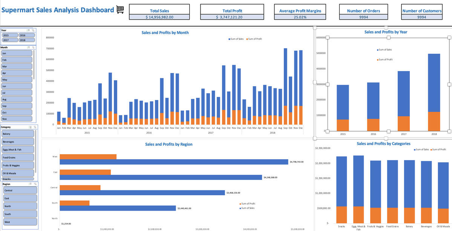Choose Food Grains in the Category slicer
This screenshot has height=231, width=452.
(x=18, y=157)
